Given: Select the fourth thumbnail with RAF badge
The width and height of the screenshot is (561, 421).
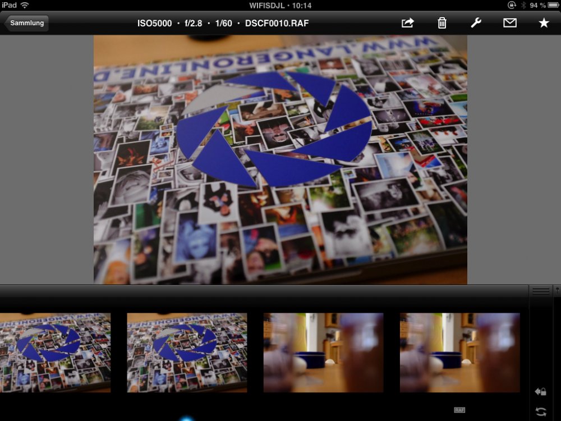Looking at the screenshot, I should (459, 353).
